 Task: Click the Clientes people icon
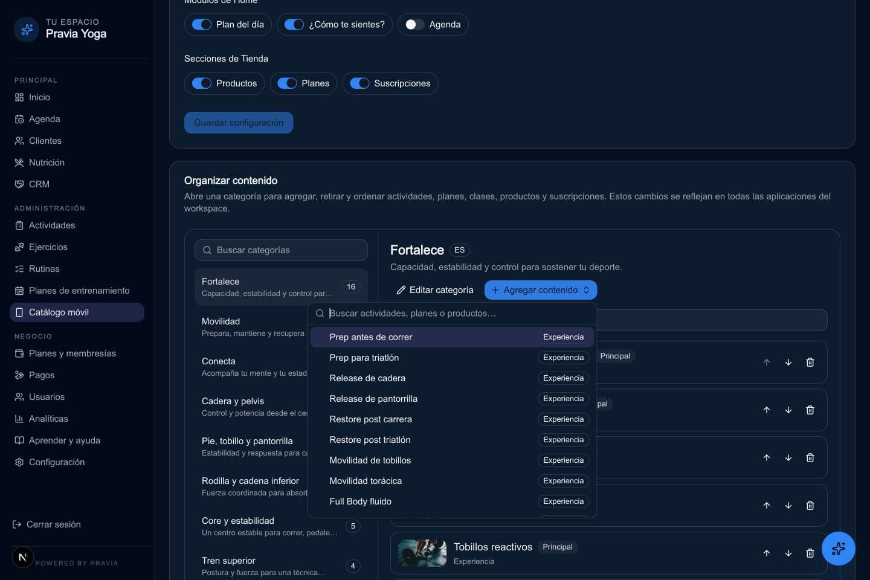[x=19, y=141]
